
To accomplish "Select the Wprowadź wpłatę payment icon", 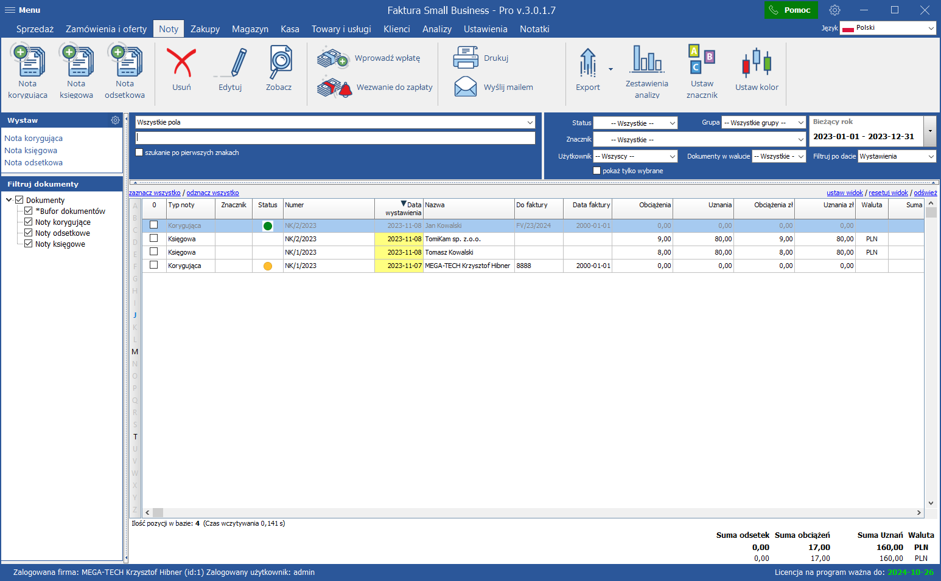I will click(332, 58).
